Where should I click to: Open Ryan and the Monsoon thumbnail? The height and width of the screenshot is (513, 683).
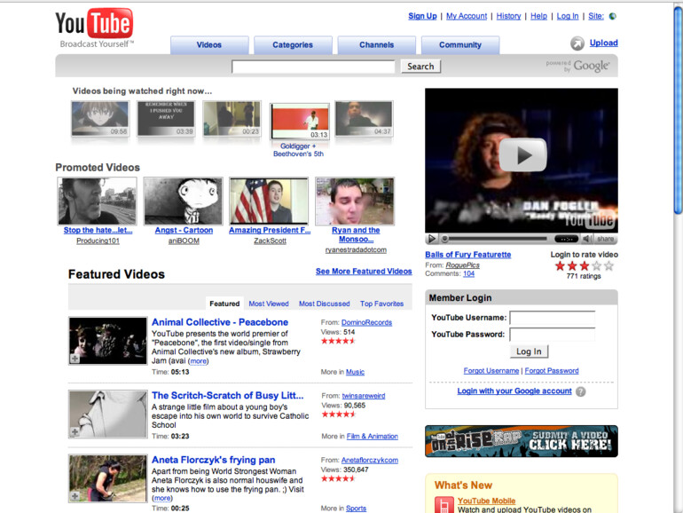[x=355, y=201]
